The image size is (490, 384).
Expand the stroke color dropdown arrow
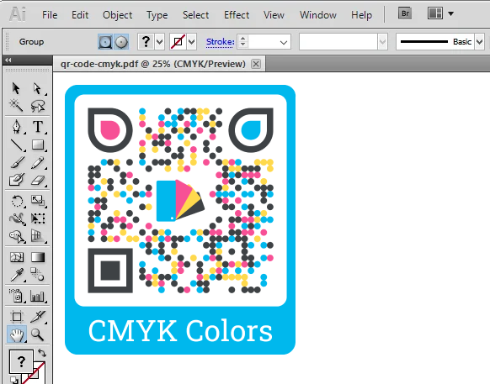click(192, 42)
